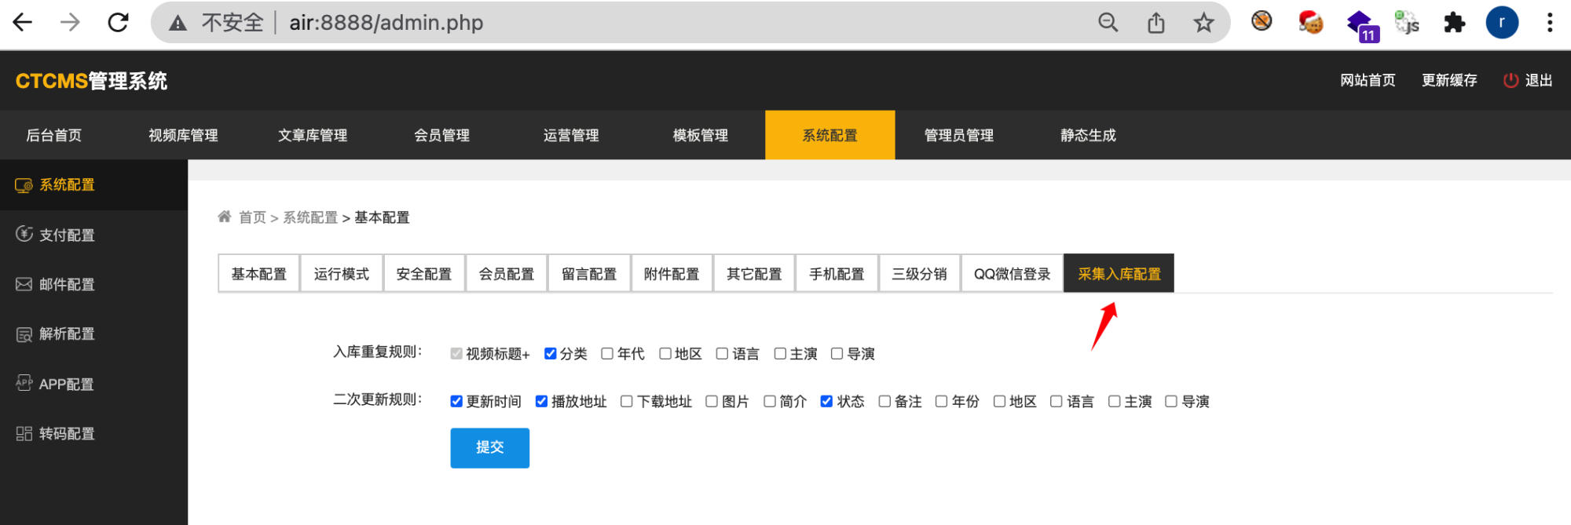Click the CTCMS管理系统 logo

(x=91, y=81)
